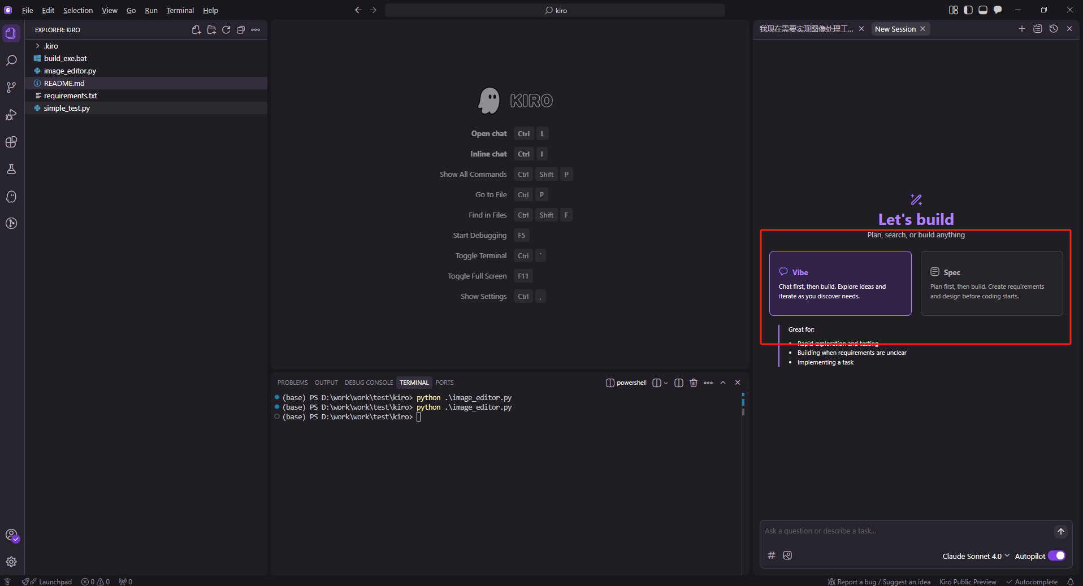Split the terminal pane

point(679,383)
